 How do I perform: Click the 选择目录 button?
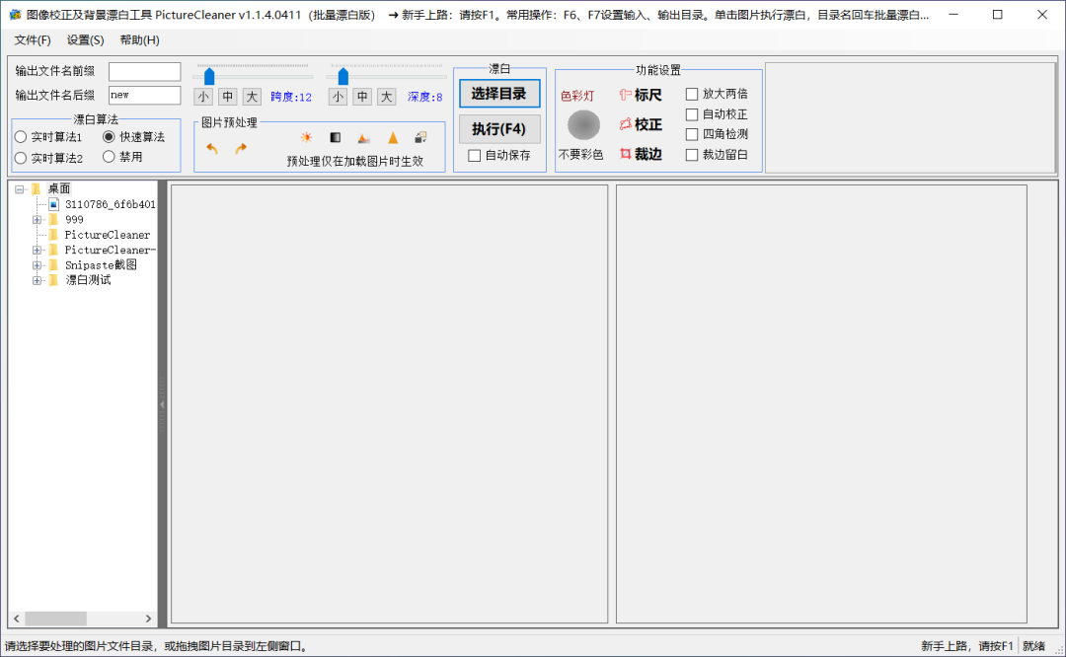coord(499,94)
